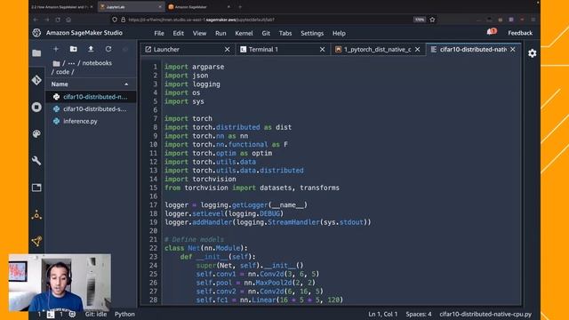569x320 pixels.
Task: Open the pipeline graph sidebar icon
Action: 36,241
